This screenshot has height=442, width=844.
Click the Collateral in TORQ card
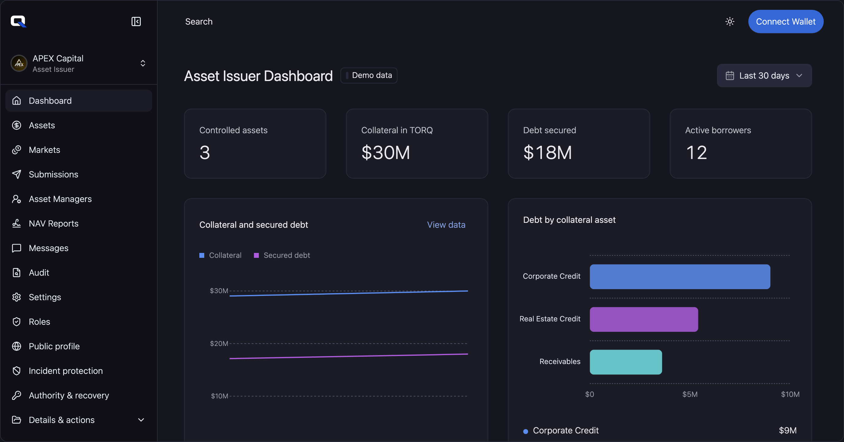417,144
